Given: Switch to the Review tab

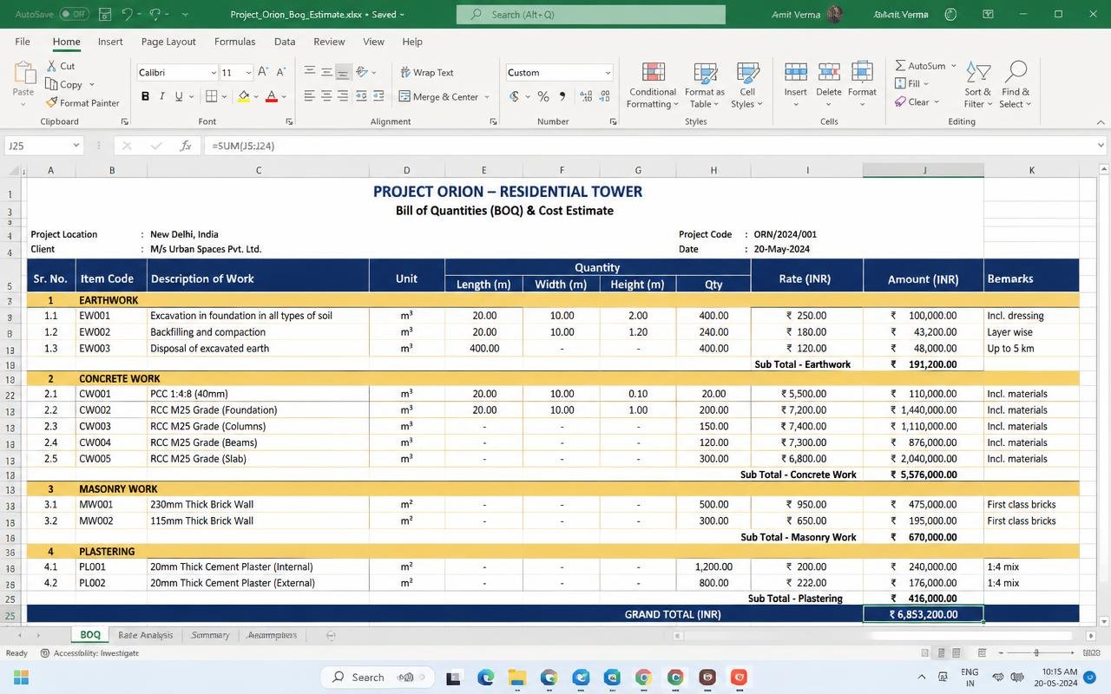Looking at the screenshot, I should click(x=329, y=42).
